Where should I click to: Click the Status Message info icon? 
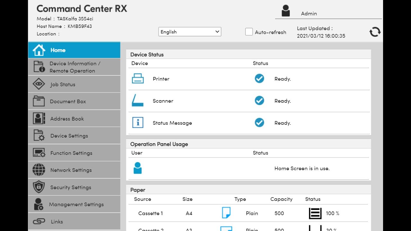coord(138,123)
